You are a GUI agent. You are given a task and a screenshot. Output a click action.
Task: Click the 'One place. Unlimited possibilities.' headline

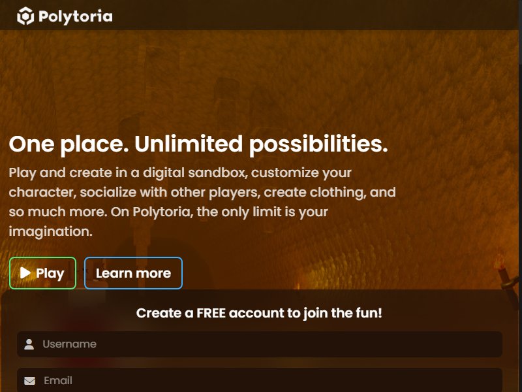(x=198, y=144)
